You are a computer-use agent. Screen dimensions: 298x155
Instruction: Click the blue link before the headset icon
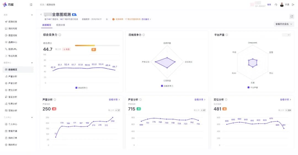(x=269, y=5)
